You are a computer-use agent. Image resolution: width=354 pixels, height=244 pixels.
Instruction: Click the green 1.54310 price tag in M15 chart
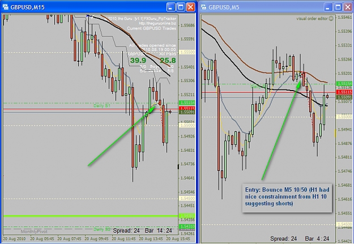187,226
